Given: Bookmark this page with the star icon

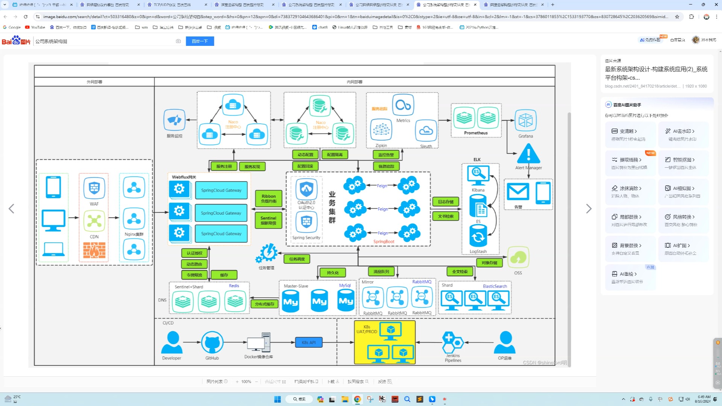Looking at the screenshot, I should [677, 17].
